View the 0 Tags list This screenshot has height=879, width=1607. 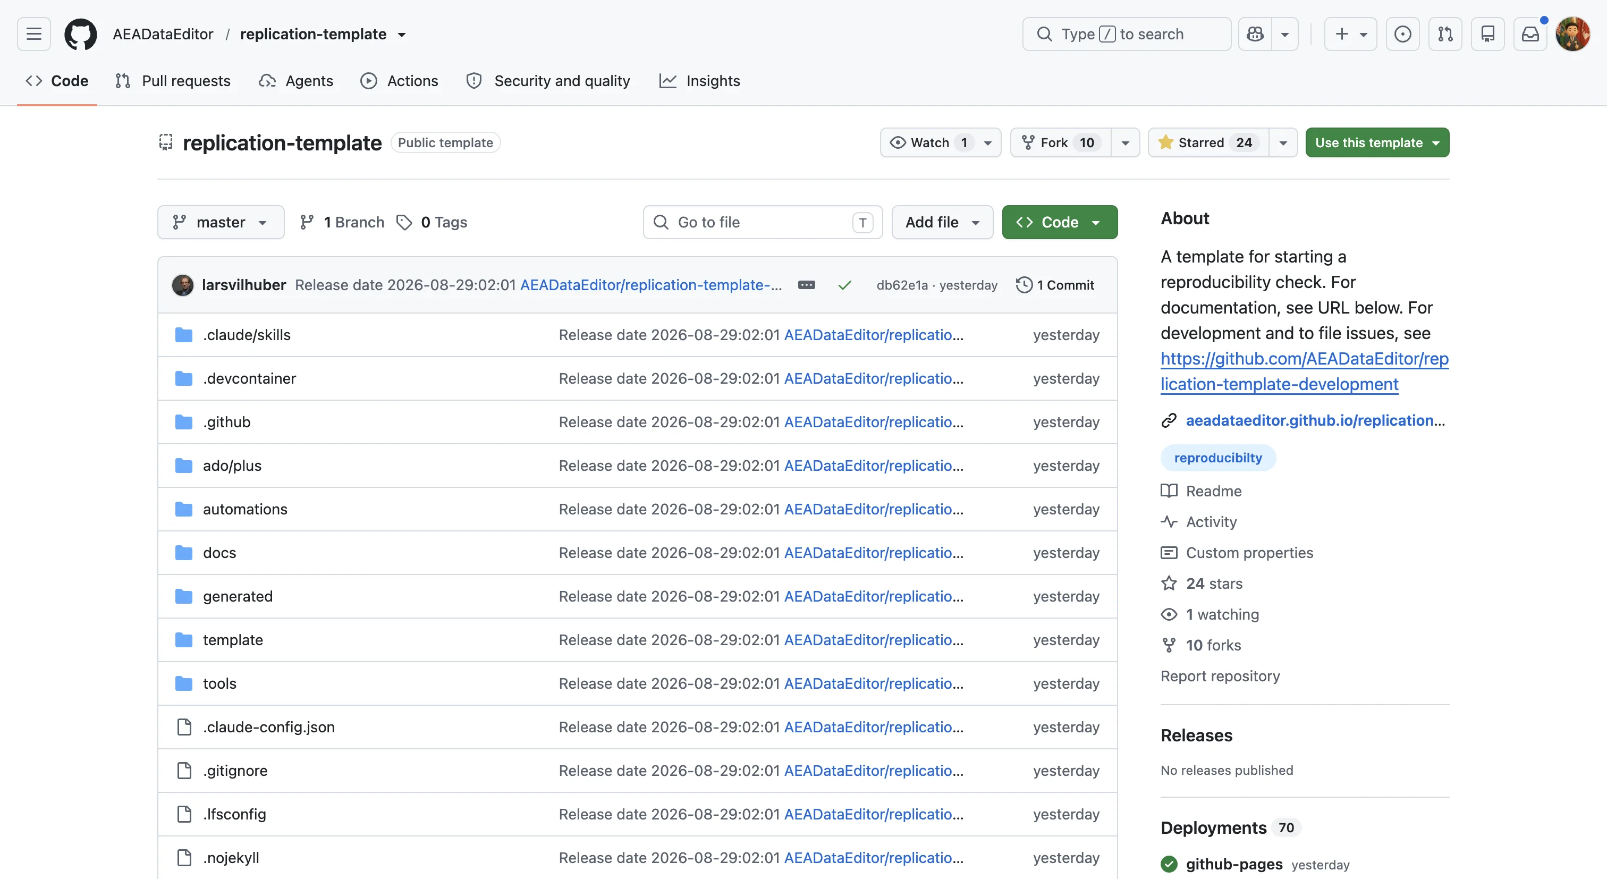click(432, 223)
